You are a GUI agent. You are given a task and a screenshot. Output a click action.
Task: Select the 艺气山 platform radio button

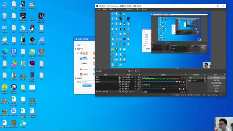coord(77,69)
